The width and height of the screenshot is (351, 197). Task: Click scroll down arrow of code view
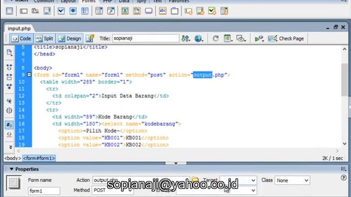pos(344,143)
